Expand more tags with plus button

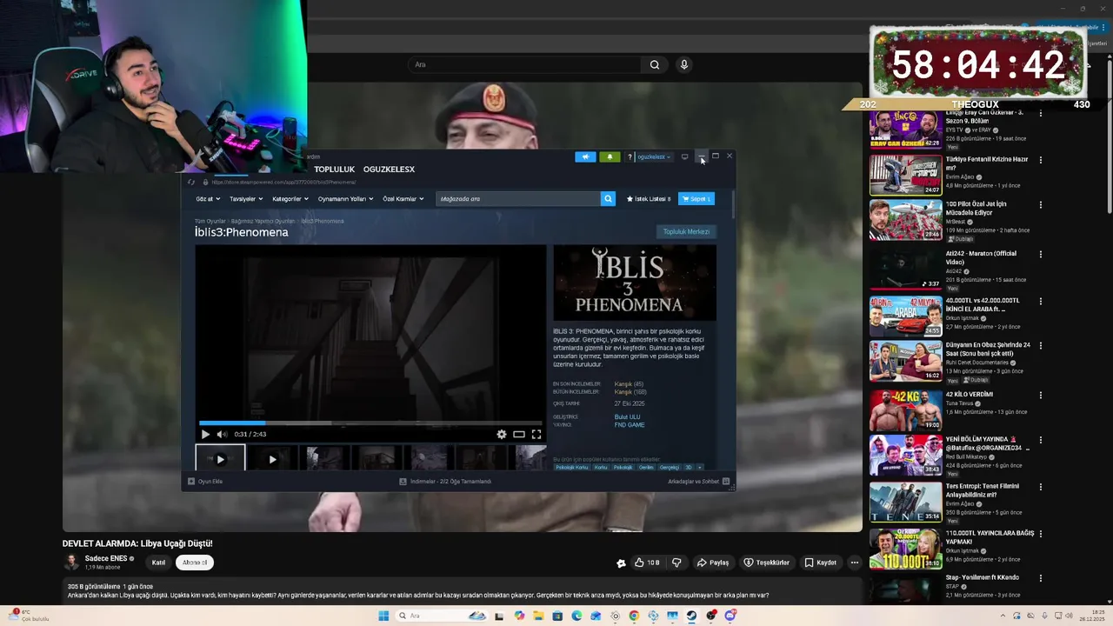tap(699, 468)
